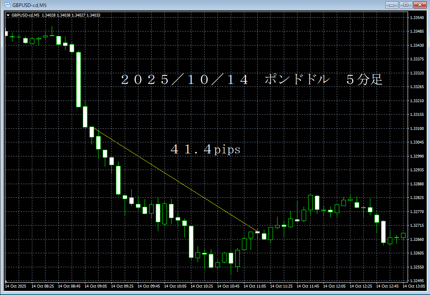The image size is (430, 295).
Task: Click price level 1.32990 on price scale
Action: (417, 156)
